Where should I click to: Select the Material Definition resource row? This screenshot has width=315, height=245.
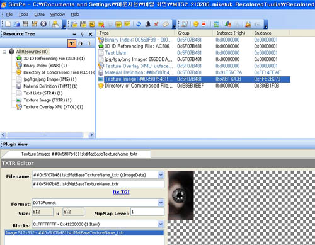pos(193,72)
